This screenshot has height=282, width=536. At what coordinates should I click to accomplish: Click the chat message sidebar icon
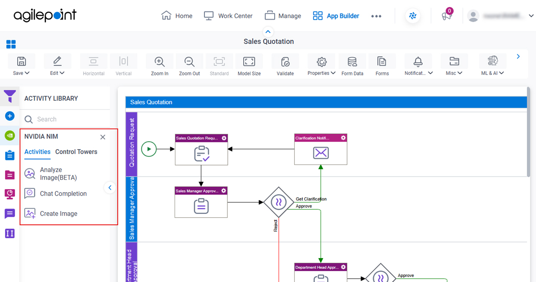click(10, 213)
